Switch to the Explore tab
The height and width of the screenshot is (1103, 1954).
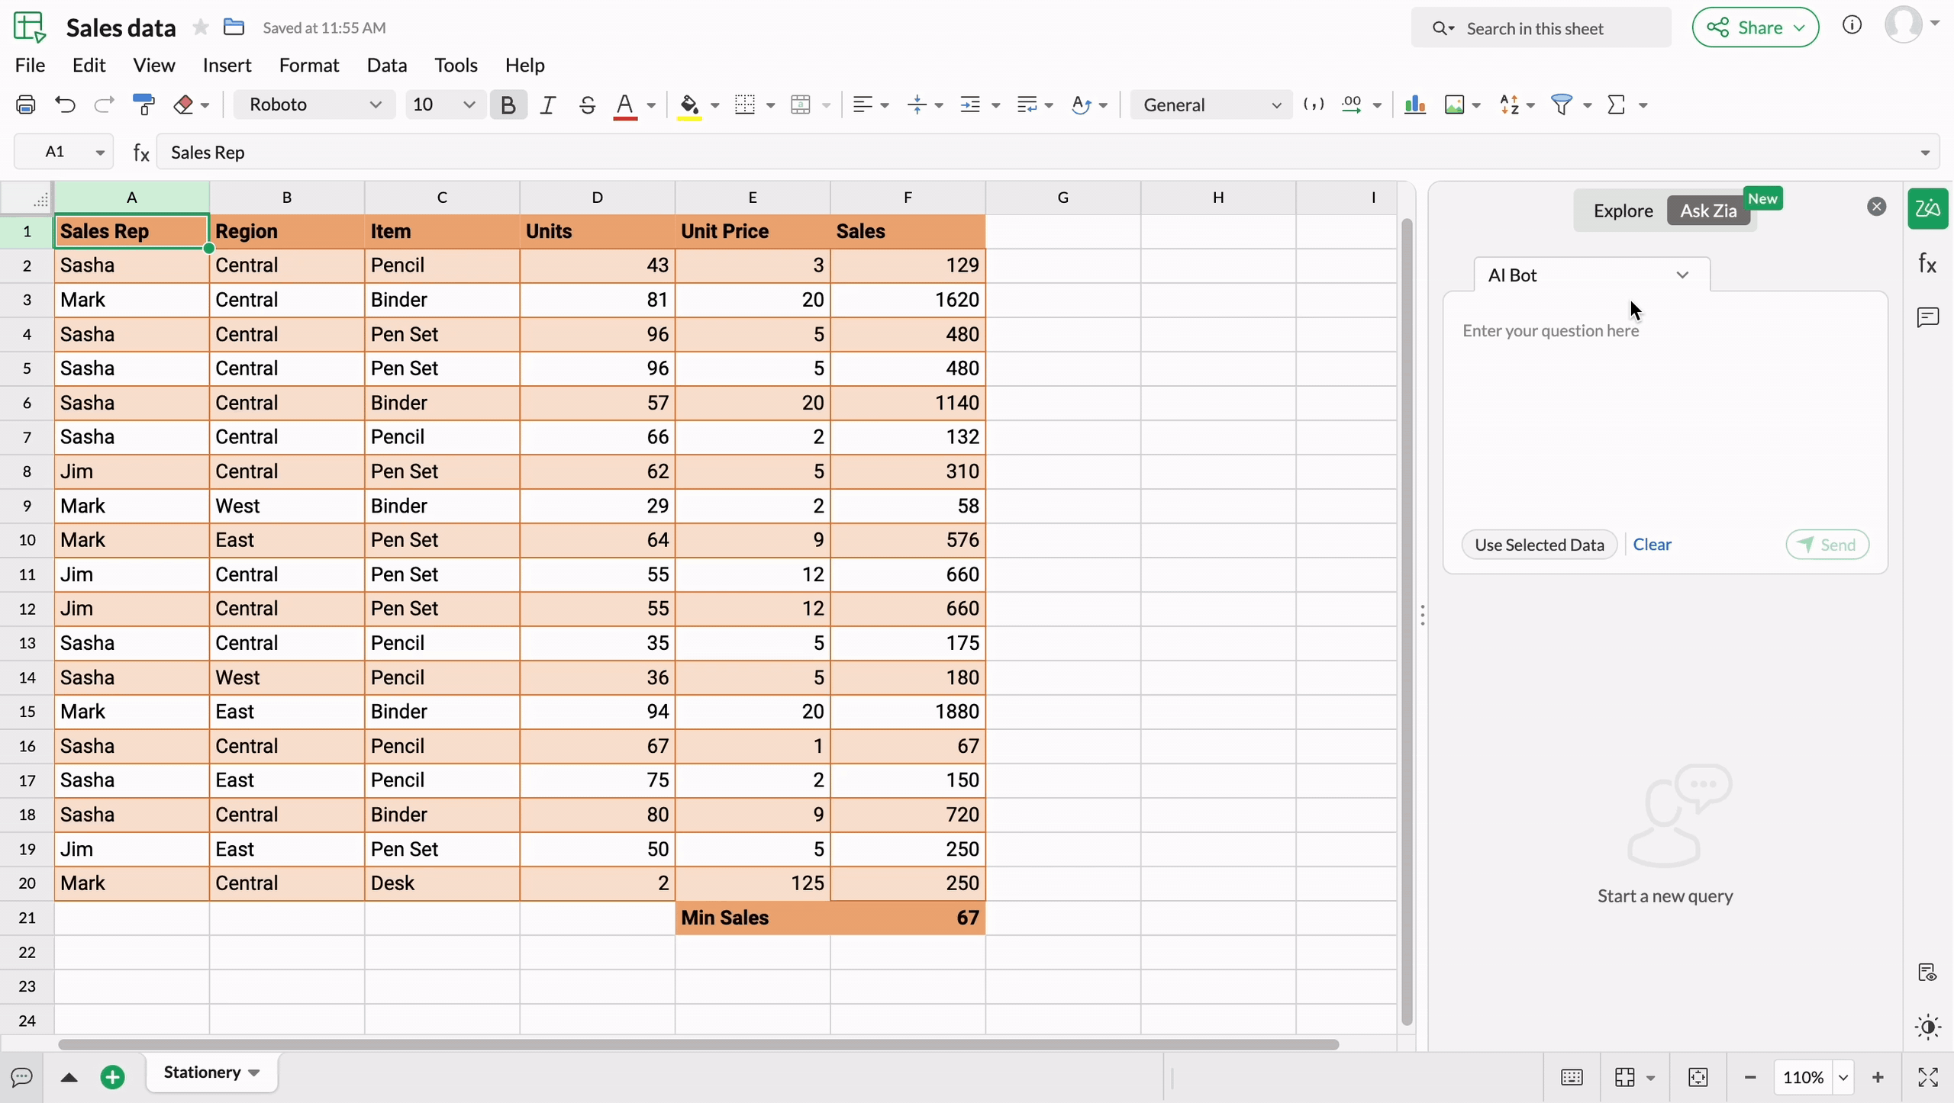pyautogui.click(x=1623, y=211)
